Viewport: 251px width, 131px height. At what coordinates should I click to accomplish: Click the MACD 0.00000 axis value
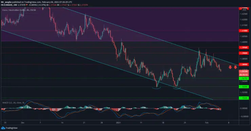click(244, 108)
